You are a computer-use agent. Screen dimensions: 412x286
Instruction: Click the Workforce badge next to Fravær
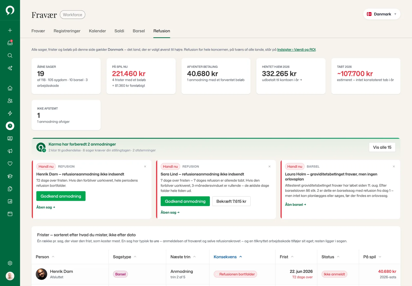tap(72, 15)
